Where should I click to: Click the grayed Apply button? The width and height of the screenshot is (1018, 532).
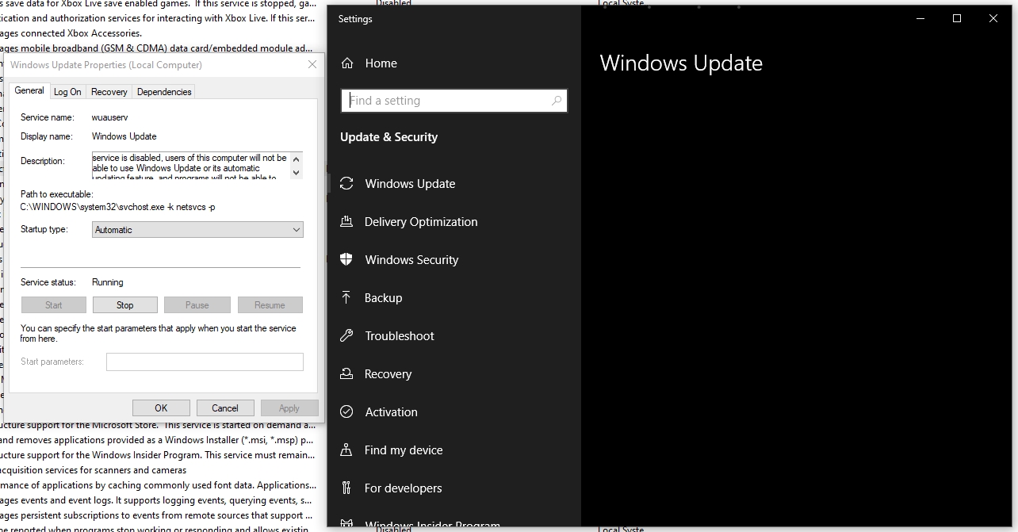(x=289, y=408)
